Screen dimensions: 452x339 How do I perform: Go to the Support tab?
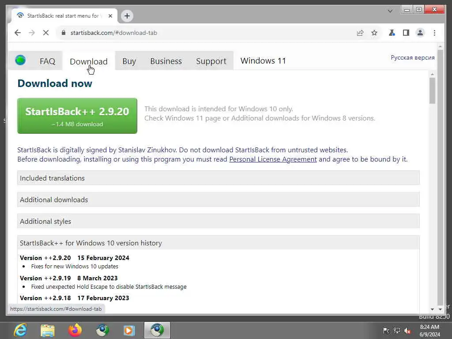(211, 61)
